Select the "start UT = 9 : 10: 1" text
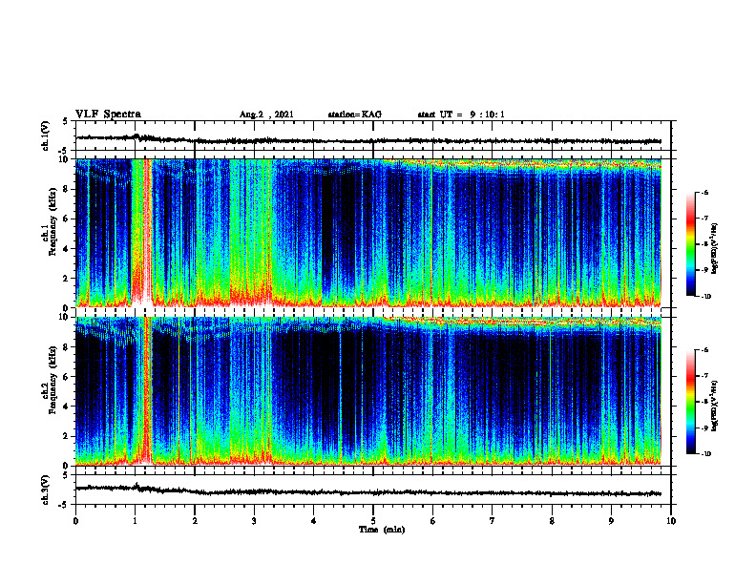This screenshot has height=584, width=756. tap(461, 115)
